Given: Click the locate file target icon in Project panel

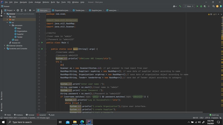Looking at the screenshot, I should tap(18, 10).
